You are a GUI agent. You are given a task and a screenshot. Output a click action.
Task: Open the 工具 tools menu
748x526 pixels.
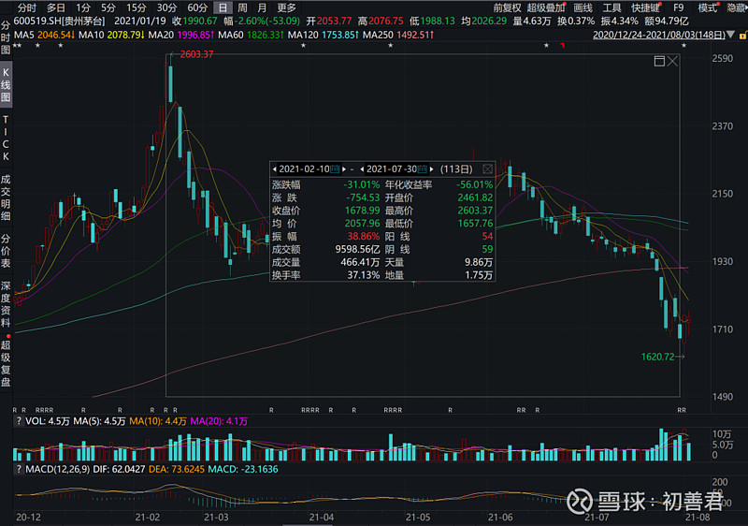click(x=611, y=7)
